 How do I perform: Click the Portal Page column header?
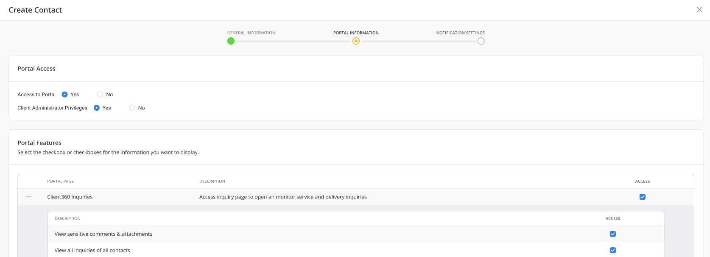click(60, 182)
